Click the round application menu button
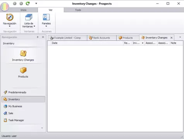184x139 pixels. pyautogui.click(x=5, y=7)
